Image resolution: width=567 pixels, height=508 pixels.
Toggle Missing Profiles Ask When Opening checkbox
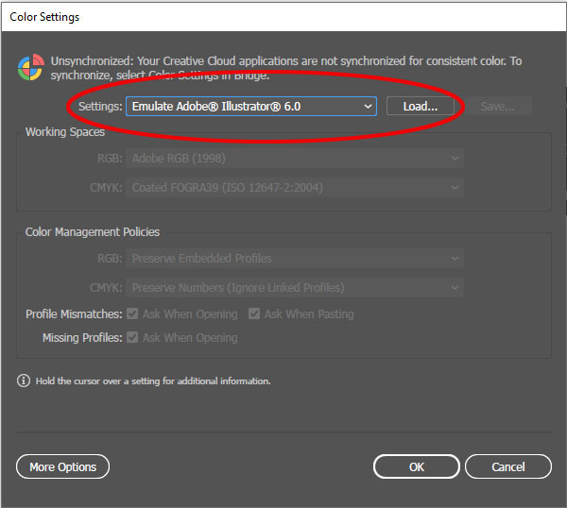tap(133, 338)
